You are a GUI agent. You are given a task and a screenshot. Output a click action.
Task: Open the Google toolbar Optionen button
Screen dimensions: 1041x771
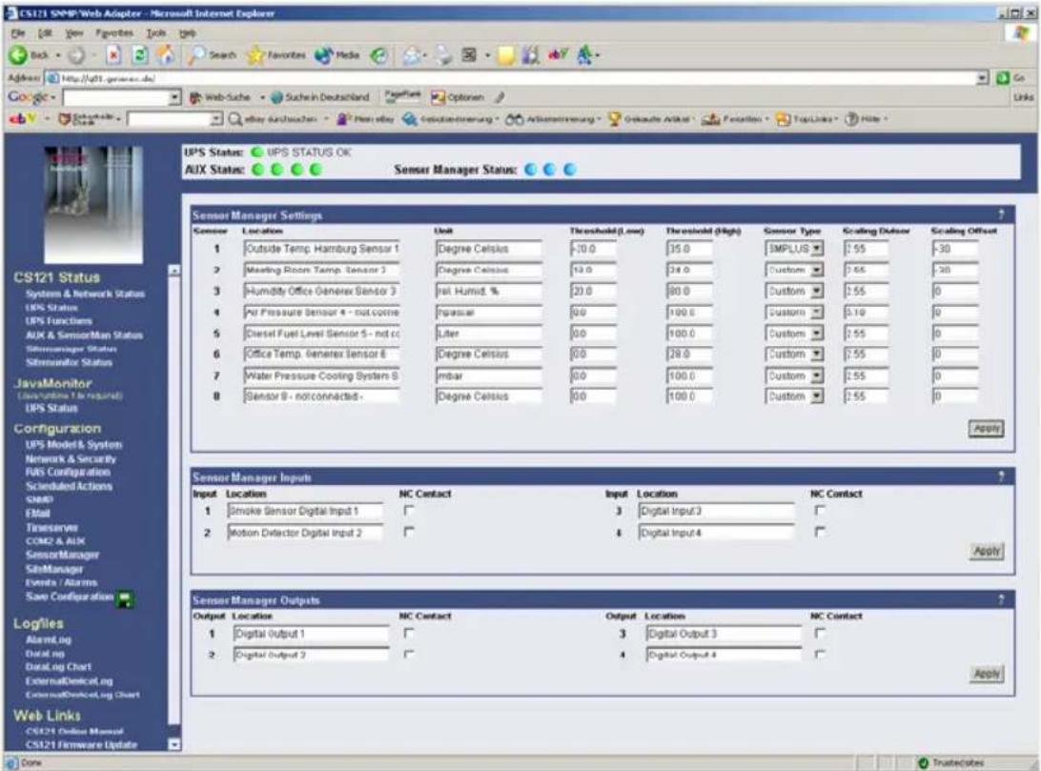coord(458,97)
